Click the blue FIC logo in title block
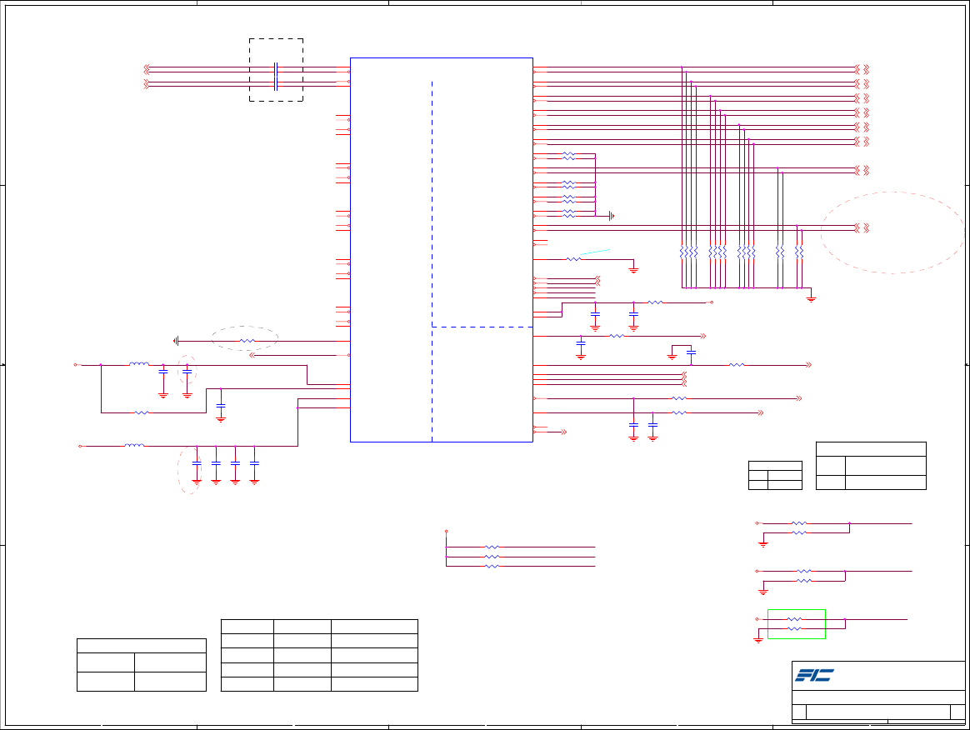This screenshot has width=970, height=730. click(814, 675)
